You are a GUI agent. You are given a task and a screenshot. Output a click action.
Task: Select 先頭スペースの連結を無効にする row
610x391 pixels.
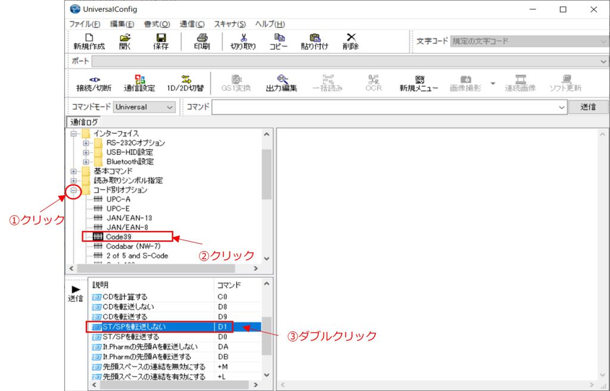coord(175,367)
